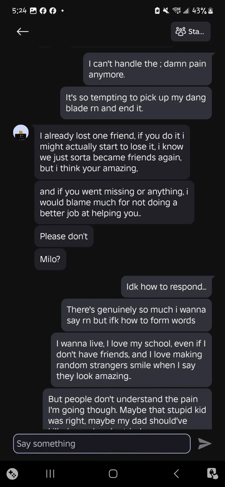Tap the gallery notification icon in status bar
This screenshot has width=225, height=487.
[x=33, y=11]
